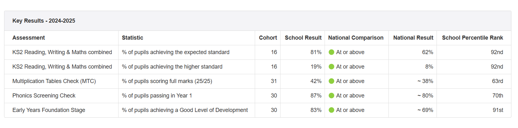Click the National Comparison column header
Viewport: 518px width, 128px height.
tap(356, 38)
